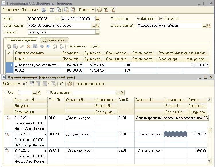Viewport: 215px width, 167px height.
Task: Click the 452 568,65 cell
Action: pos(72,65)
